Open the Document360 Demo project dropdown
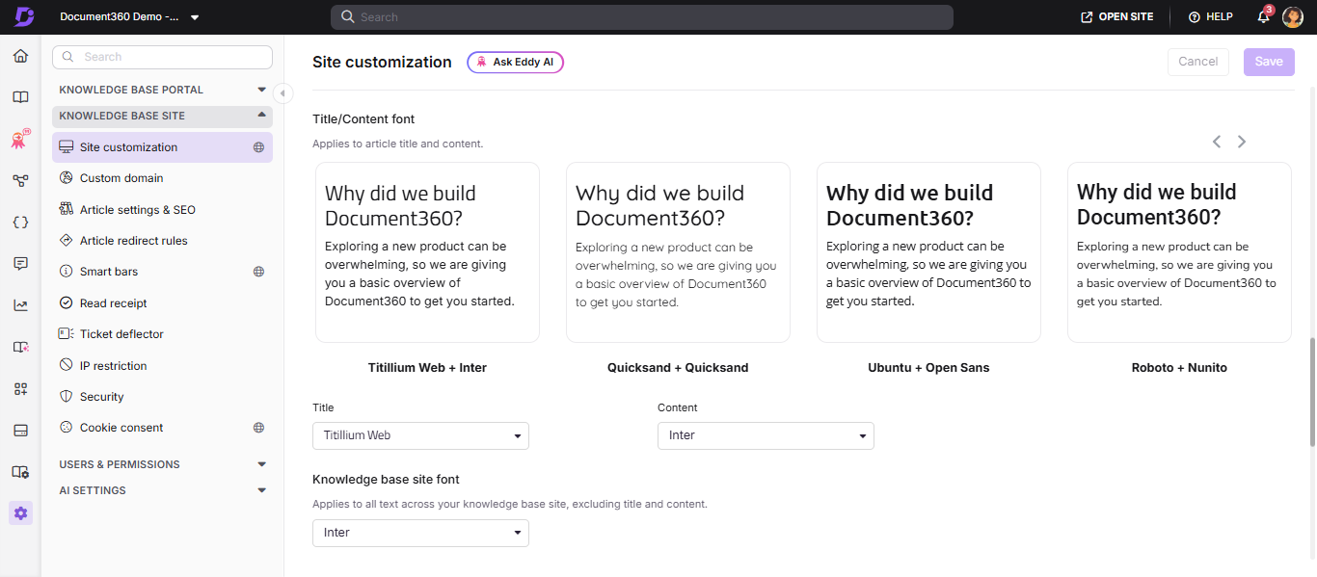The height and width of the screenshot is (577, 1317). (x=128, y=17)
